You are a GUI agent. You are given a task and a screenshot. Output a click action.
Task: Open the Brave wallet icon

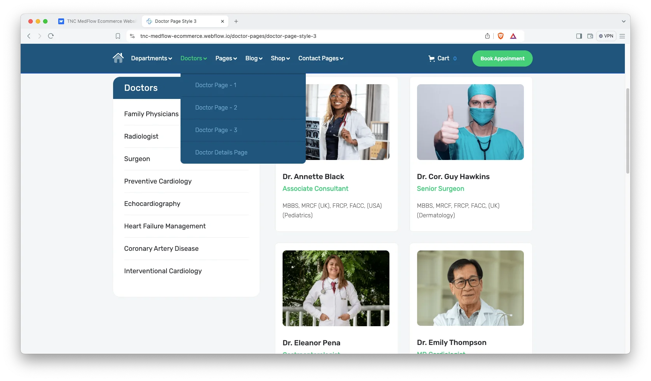coord(590,36)
